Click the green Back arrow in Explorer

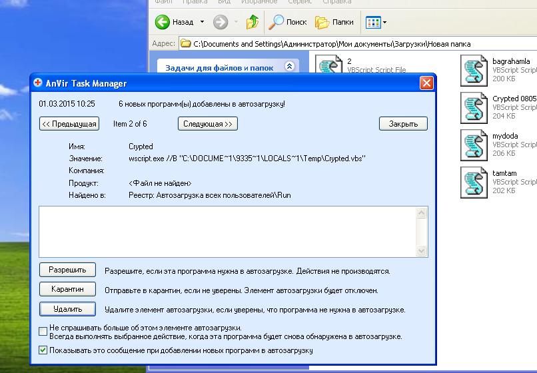pyautogui.click(x=163, y=22)
